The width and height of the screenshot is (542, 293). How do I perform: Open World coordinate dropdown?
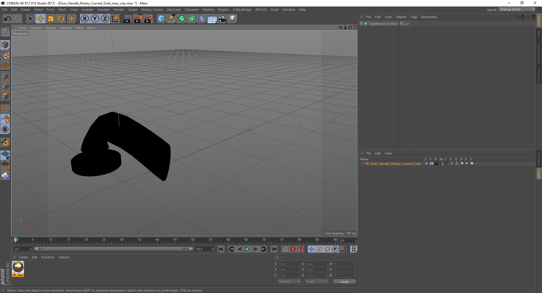click(x=289, y=281)
